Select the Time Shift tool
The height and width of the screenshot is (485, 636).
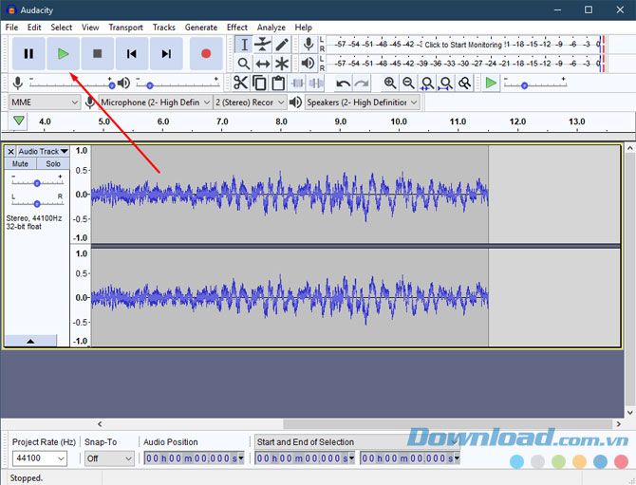click(263, 64)
